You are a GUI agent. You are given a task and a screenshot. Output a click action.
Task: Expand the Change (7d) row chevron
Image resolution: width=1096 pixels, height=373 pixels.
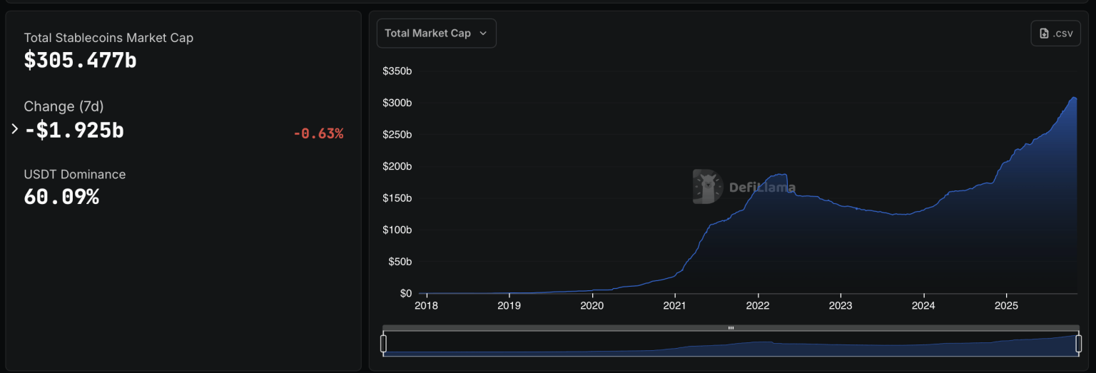(14, 129)
